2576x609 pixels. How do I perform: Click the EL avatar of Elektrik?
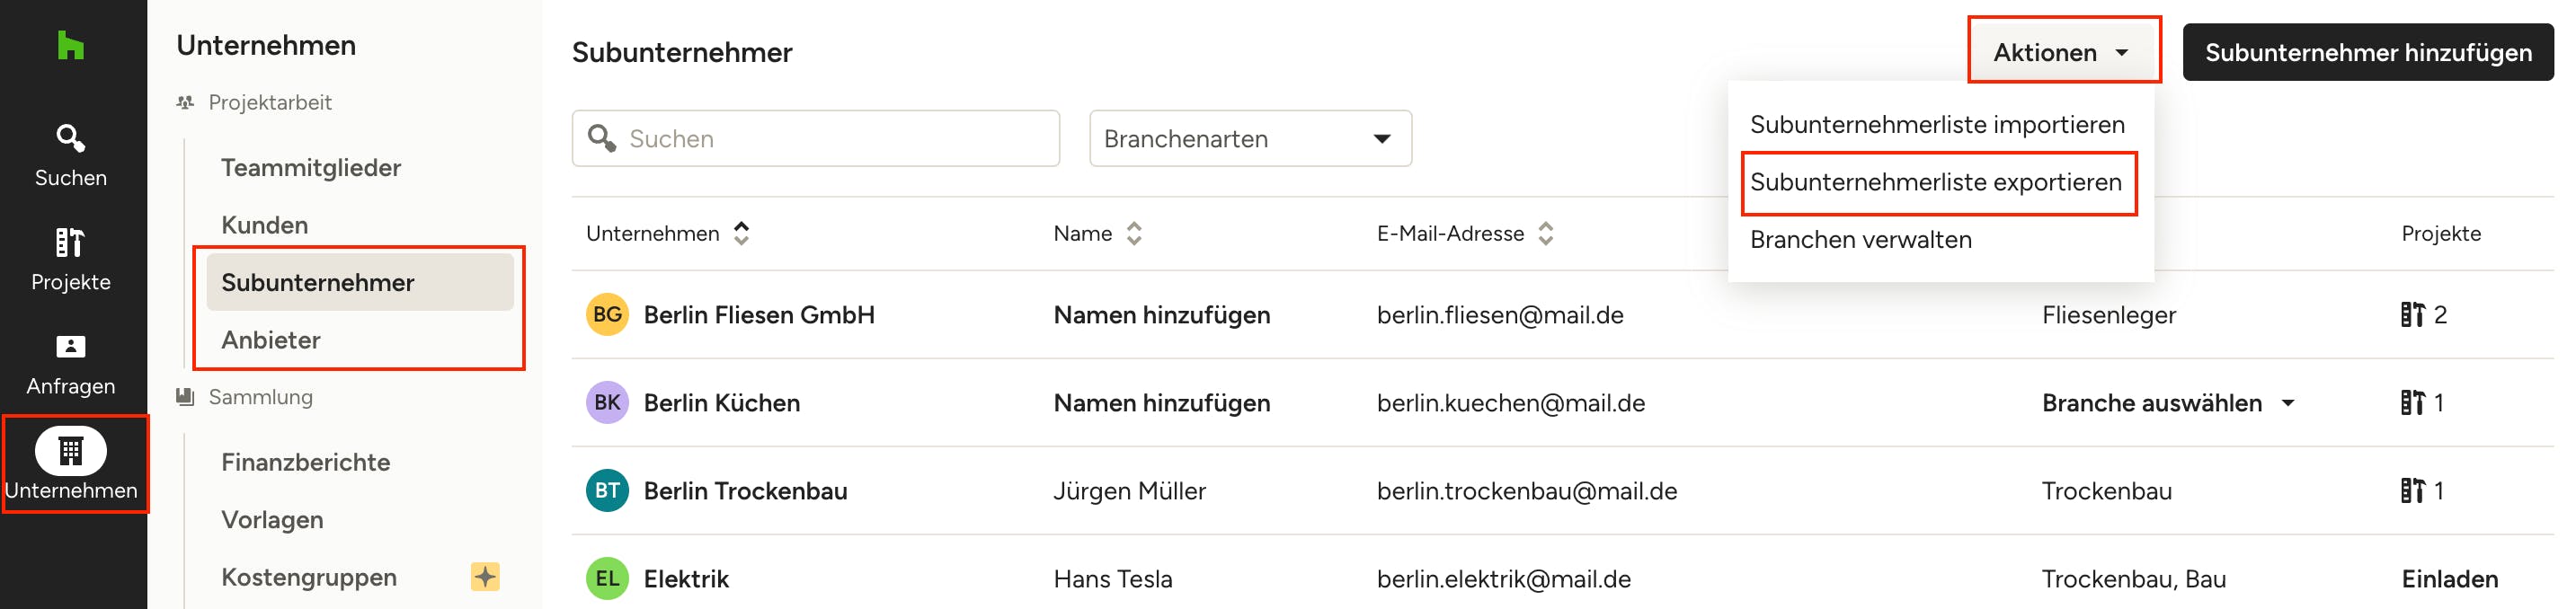pyautogui.click(x=607, y=579)
